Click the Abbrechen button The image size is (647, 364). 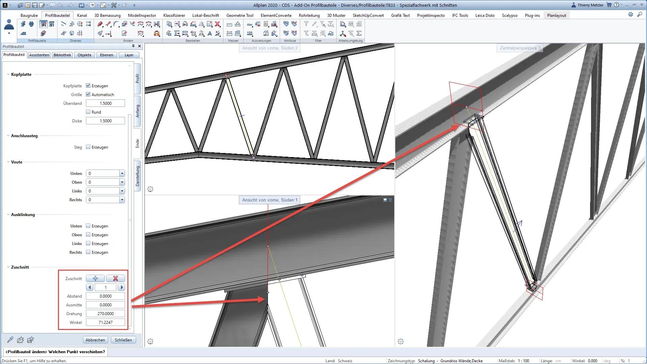(95, 340)
